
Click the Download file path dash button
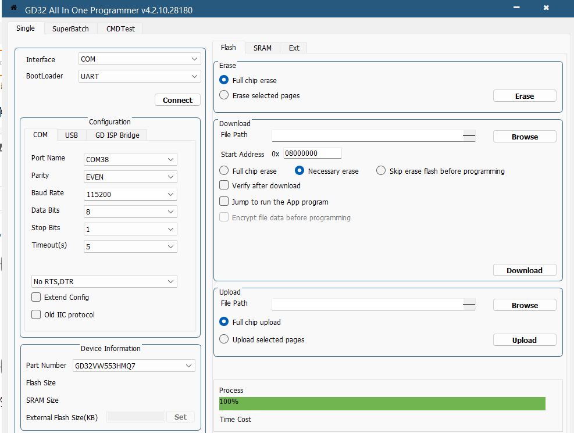pos(469,135)
